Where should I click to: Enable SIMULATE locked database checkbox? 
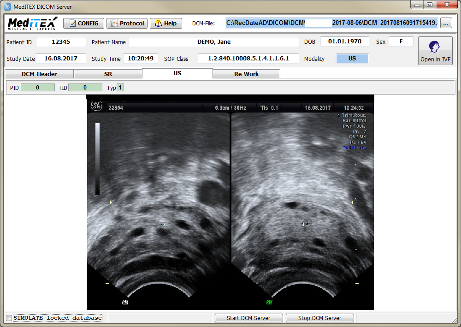[x=9, y=318]
